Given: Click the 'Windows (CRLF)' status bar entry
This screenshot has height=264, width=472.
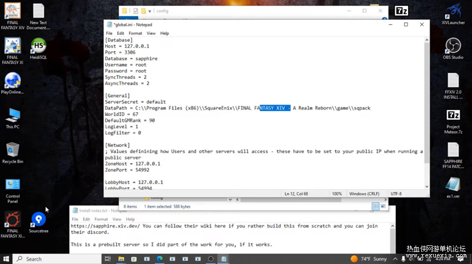Looking at the screenshot, I should pyautogui.click(x=364, y=194).
